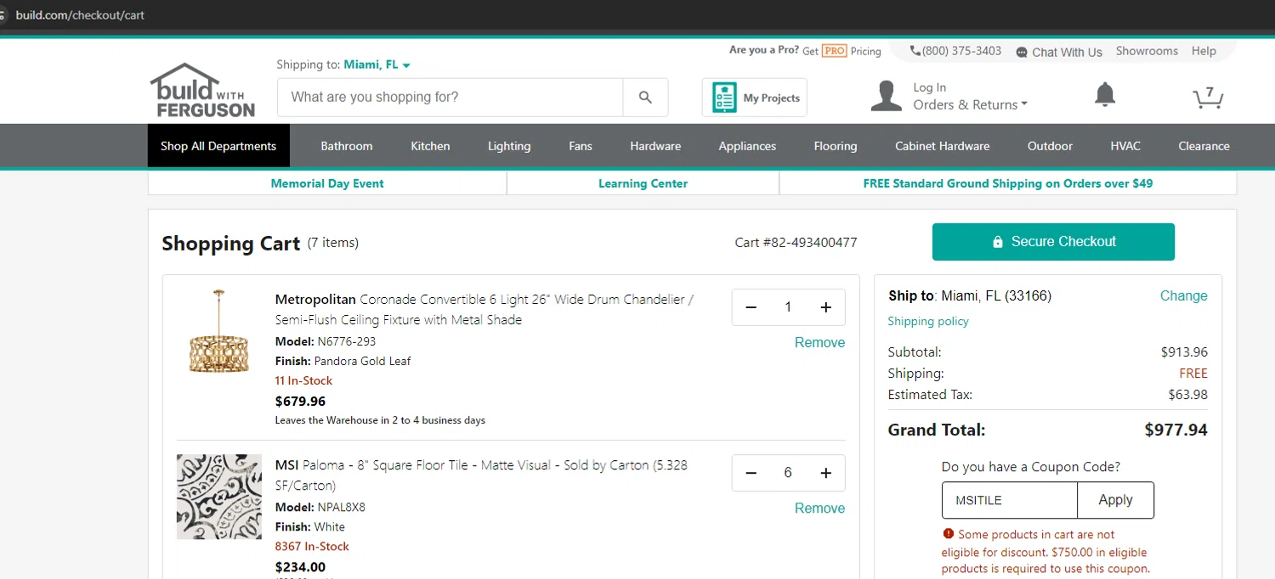1275x579 pixels.
Task: Apply the coupon code
Action: (1115, 500)
